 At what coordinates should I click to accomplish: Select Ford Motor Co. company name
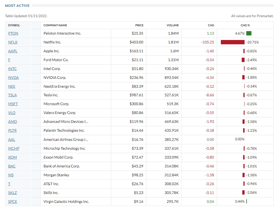point(56,60)
